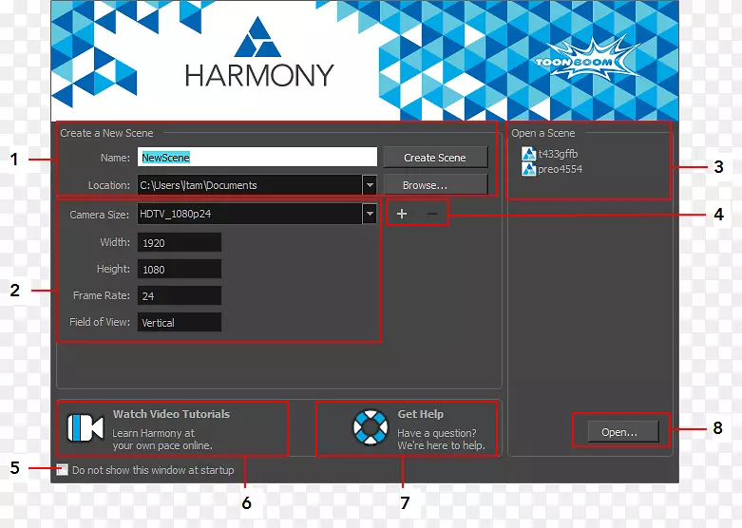The image size is (742, 528).
Task: Expand the Camera Size dropdown arrow
Action: 370,214
